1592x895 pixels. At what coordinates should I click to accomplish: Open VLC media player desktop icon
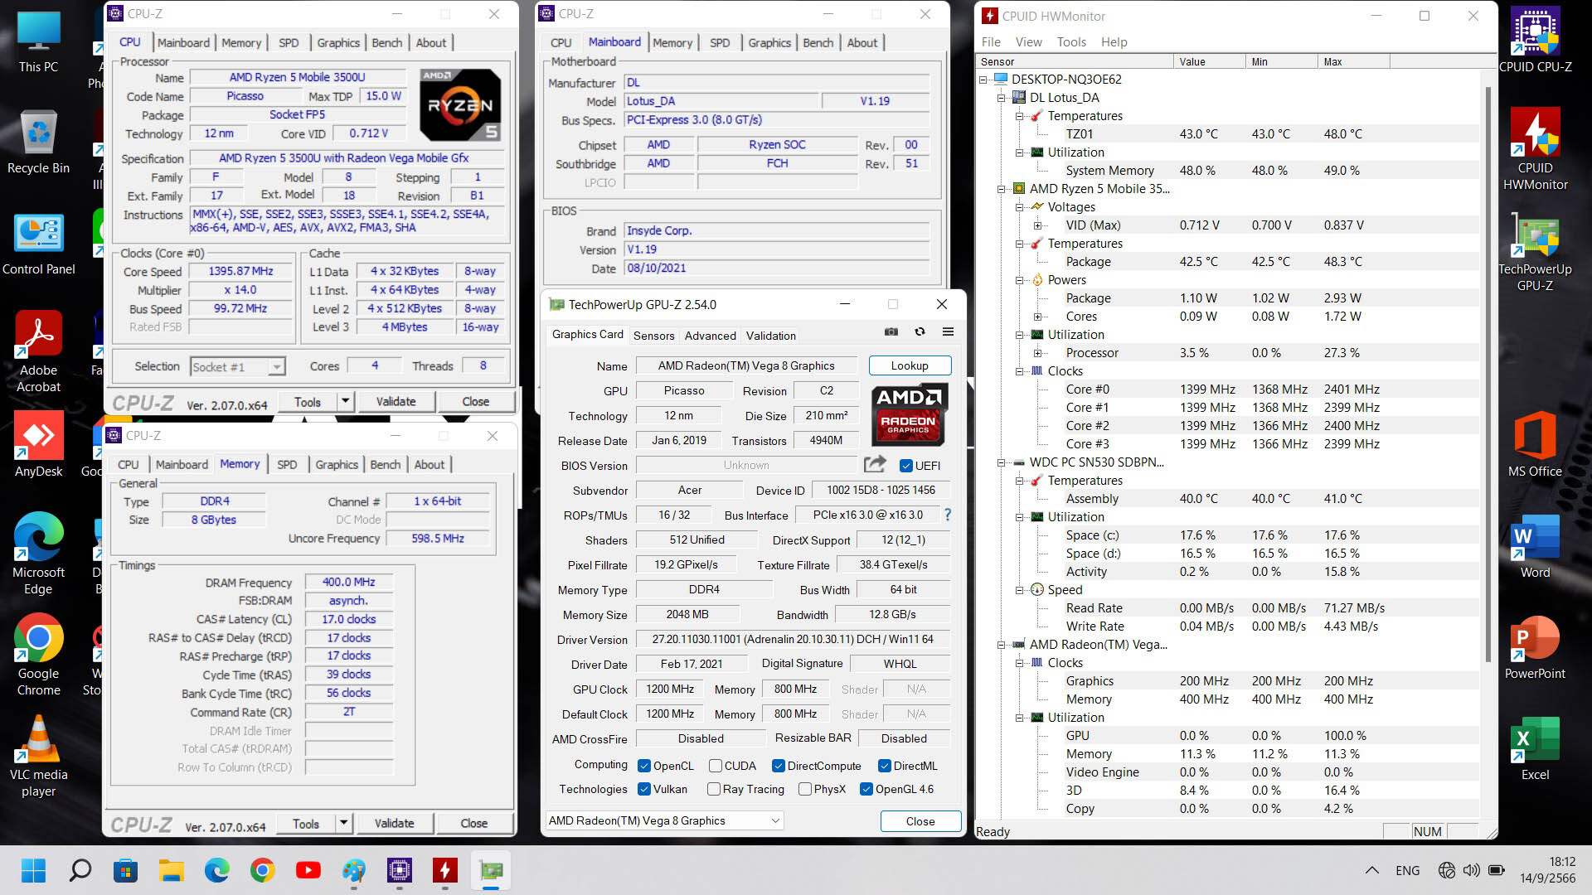point(38,756)
